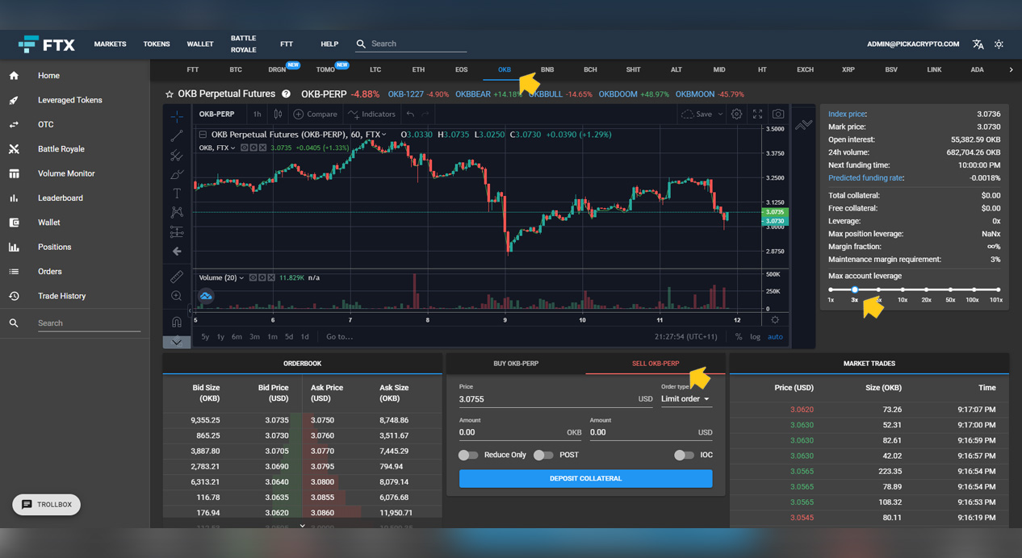
Task: Select the text annotation tool
Action: 177,194
